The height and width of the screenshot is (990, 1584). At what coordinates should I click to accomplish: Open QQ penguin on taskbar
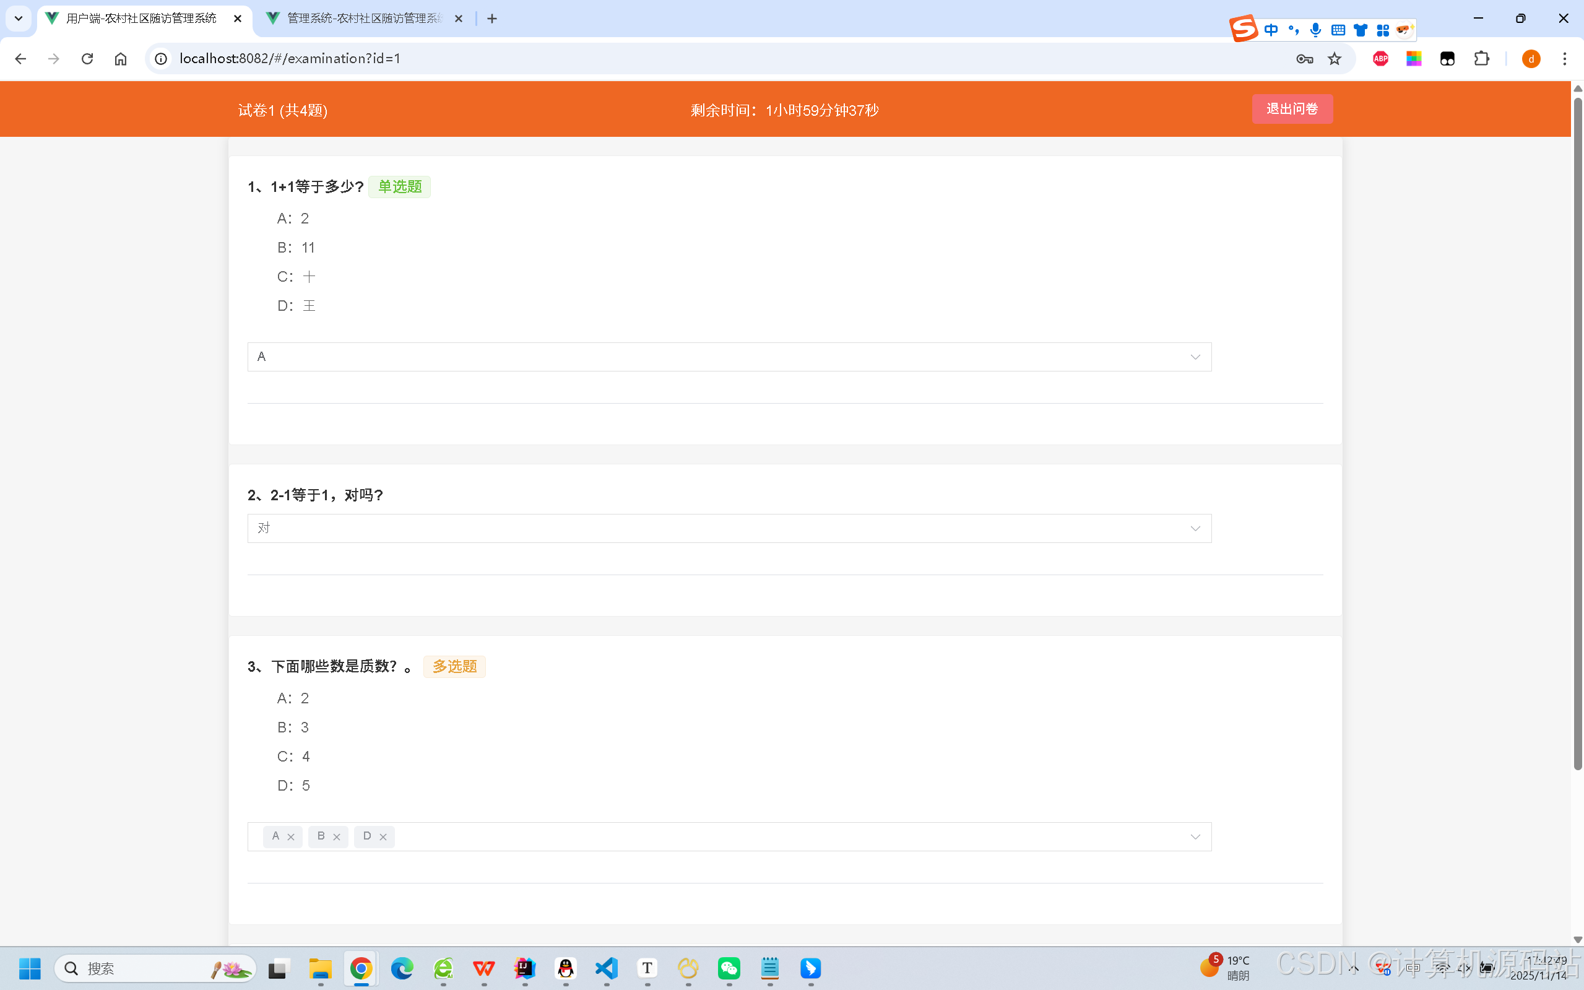(x=566, y=968)
